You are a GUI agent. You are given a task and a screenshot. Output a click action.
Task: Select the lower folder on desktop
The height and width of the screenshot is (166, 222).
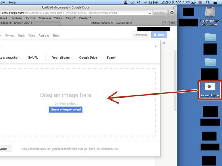[x=210, y=62]
